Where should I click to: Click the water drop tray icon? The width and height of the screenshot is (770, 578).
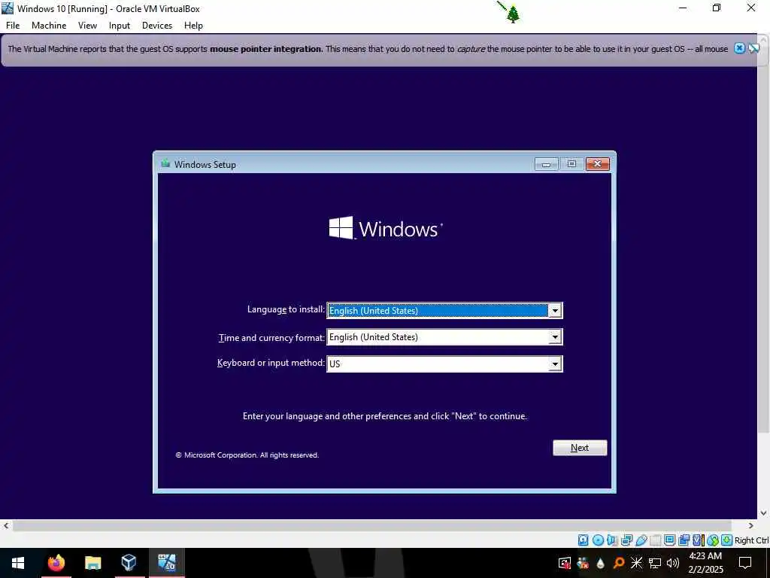point(601,563)
